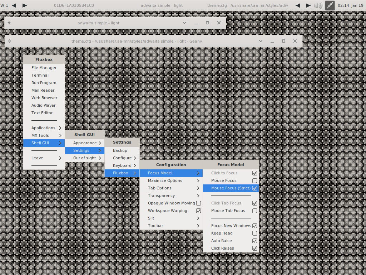Maximize the Geany window
This screenshot has width=366, height=275.
(283, 41)
